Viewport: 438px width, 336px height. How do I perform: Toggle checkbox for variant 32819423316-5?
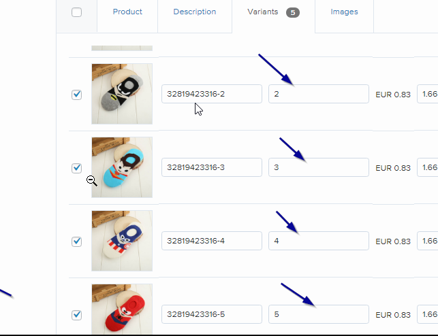pyautogui.click(x=76, y=315)
